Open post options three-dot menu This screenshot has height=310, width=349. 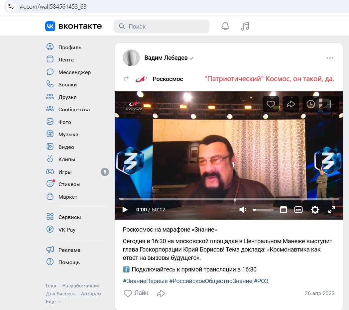(x=330, y=58)
